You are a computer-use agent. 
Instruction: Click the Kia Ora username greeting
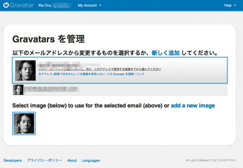(x=55, y=5)
